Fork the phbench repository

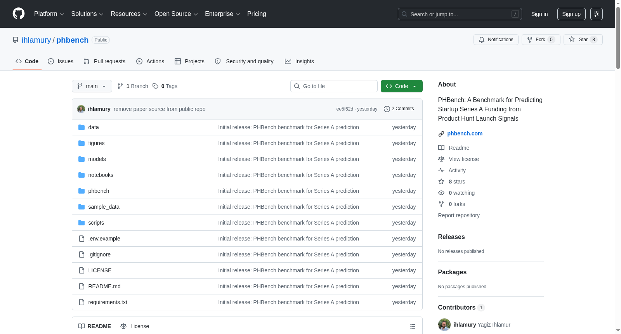pyautogui.click(x=541, y=40)
